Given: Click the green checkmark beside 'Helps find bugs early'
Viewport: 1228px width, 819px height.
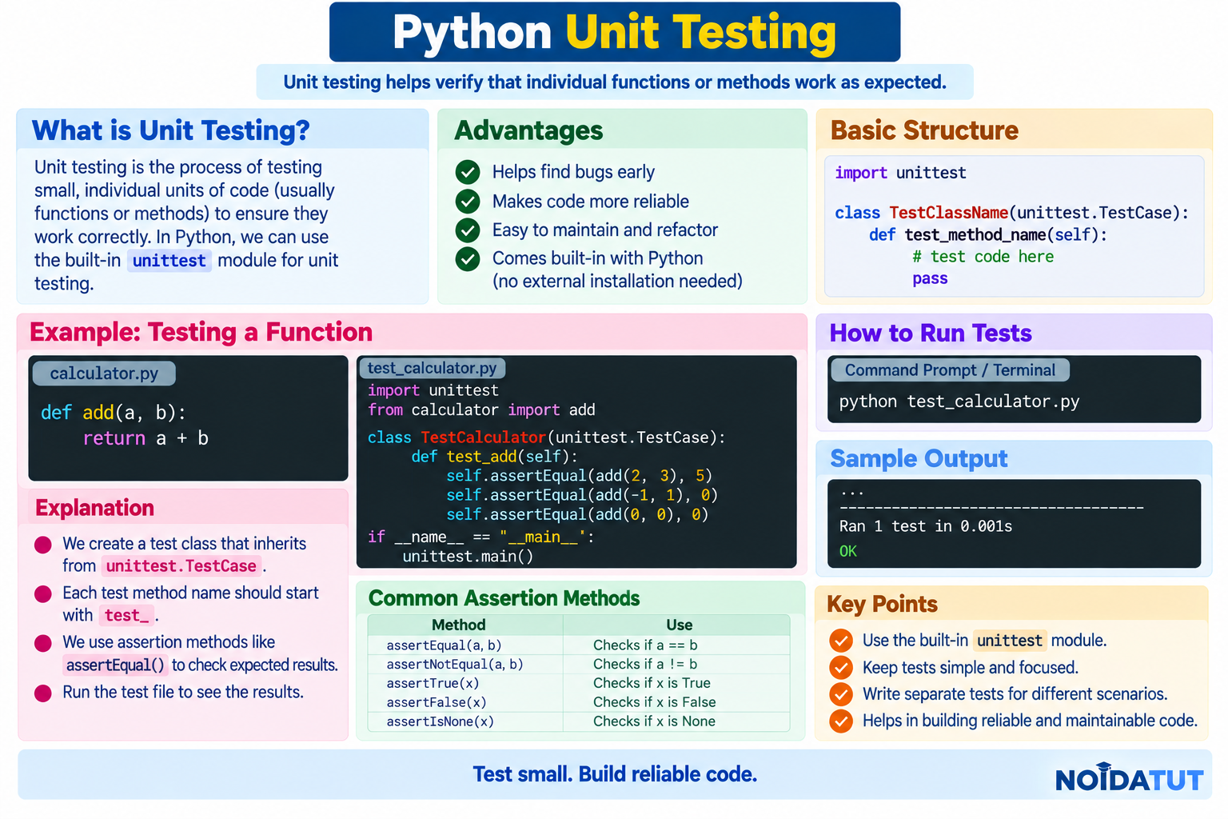Looking at the screenshot, I should coord(468,172).
